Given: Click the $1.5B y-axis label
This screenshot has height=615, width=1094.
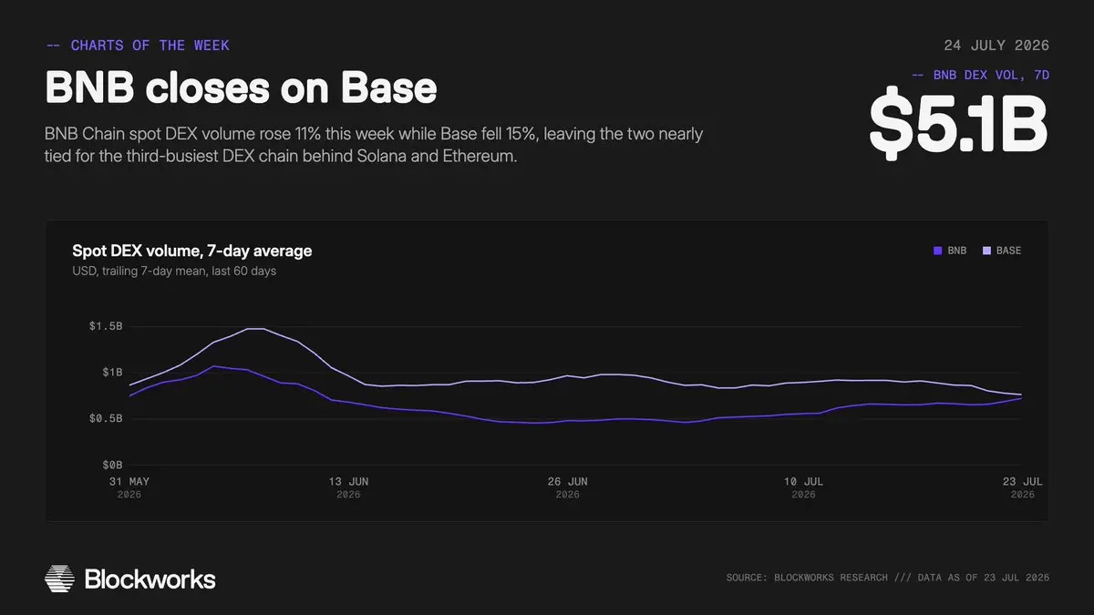Looking at the screenshot, I should click(108, 326).
